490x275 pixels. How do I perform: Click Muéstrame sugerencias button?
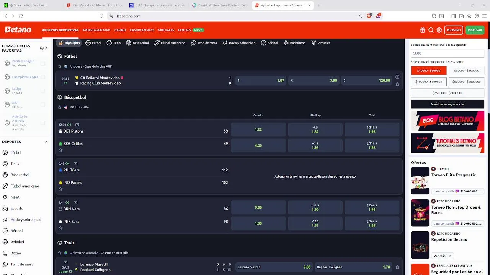448,104
